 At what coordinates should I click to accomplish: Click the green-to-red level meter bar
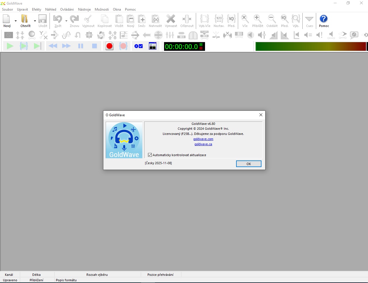[x=310, y=46]
